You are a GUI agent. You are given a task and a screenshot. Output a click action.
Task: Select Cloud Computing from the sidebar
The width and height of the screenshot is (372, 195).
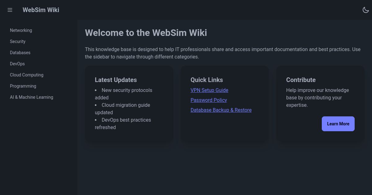point(27,75)
